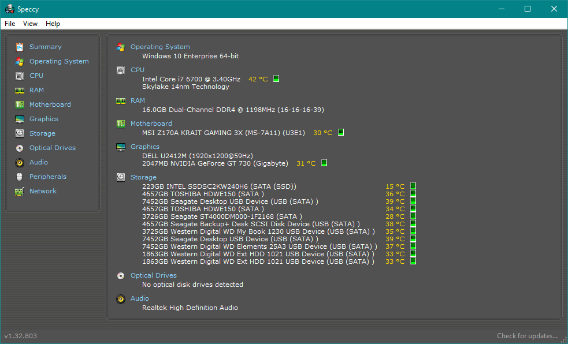The width and height of the screenshot is (568, 344).
Task: Open the Network sidebar entry
Action: (x=43, y=191)
